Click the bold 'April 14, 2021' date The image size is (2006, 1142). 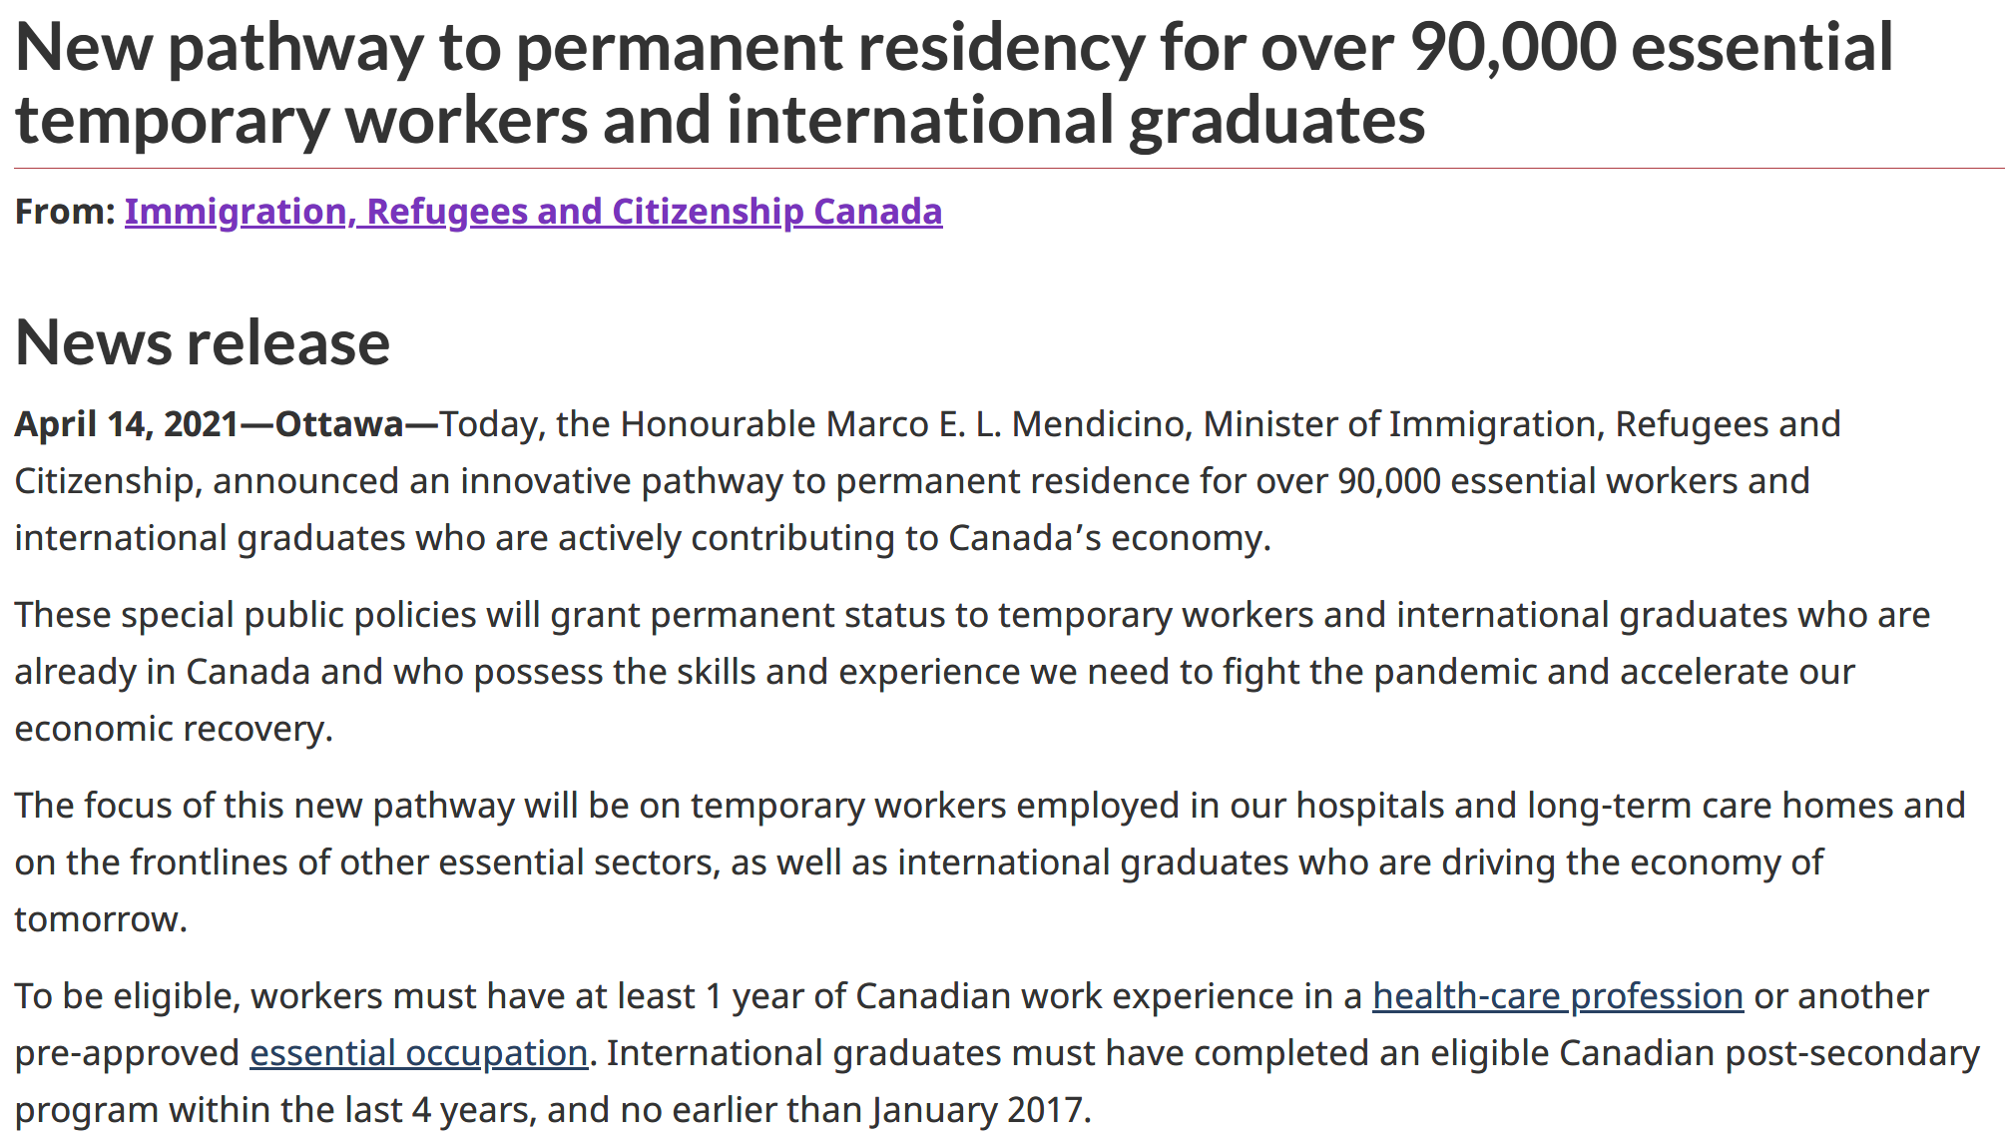pos(126,424)
